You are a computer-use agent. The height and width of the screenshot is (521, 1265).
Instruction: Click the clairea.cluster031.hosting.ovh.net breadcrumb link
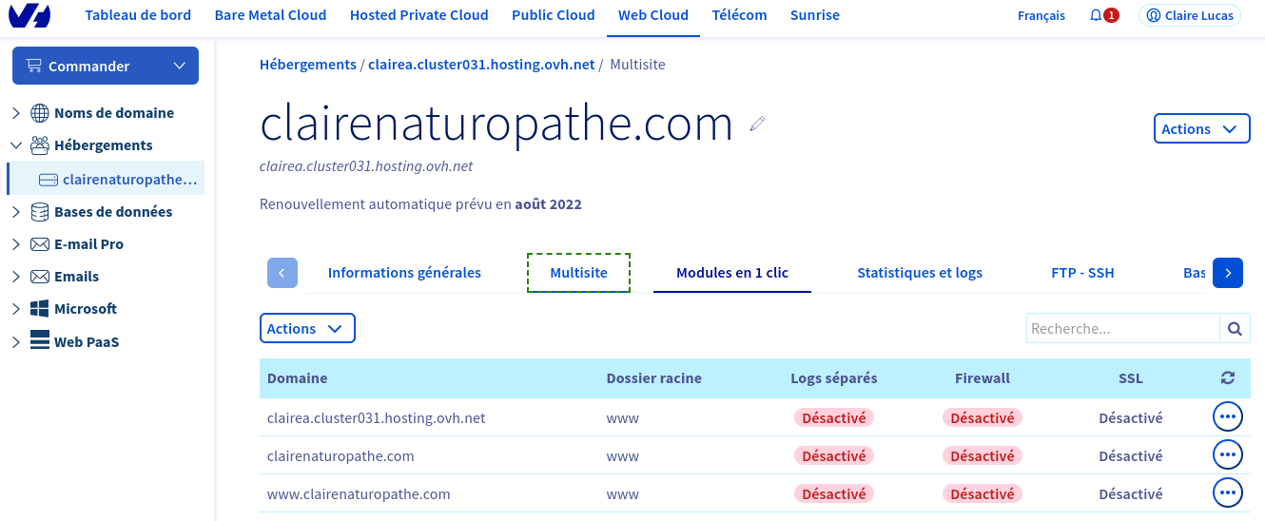pos(481,65)
